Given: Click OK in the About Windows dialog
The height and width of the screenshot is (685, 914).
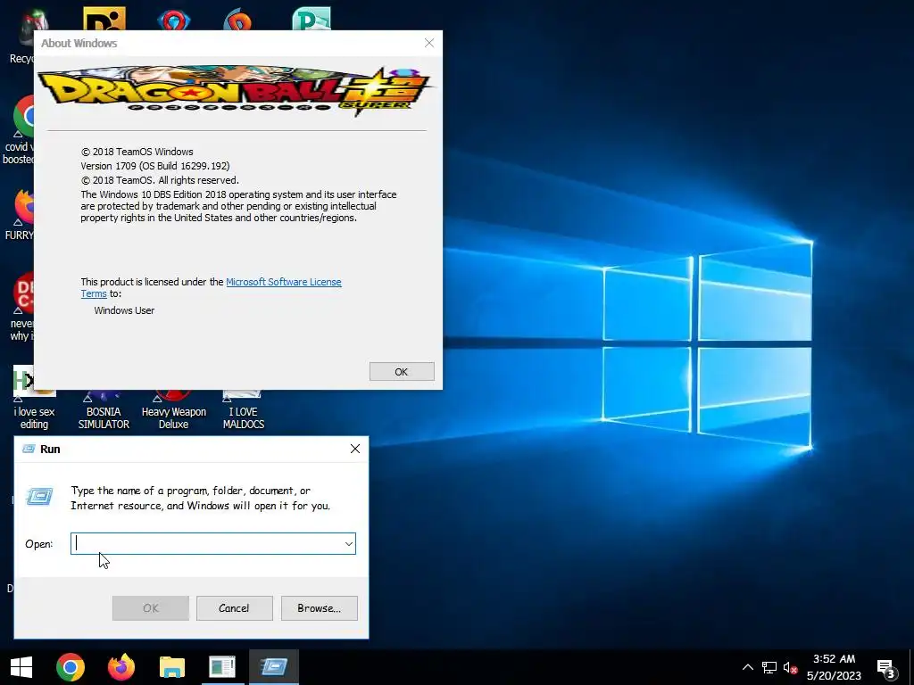Looking at the screenshot, I should [402, 372].
